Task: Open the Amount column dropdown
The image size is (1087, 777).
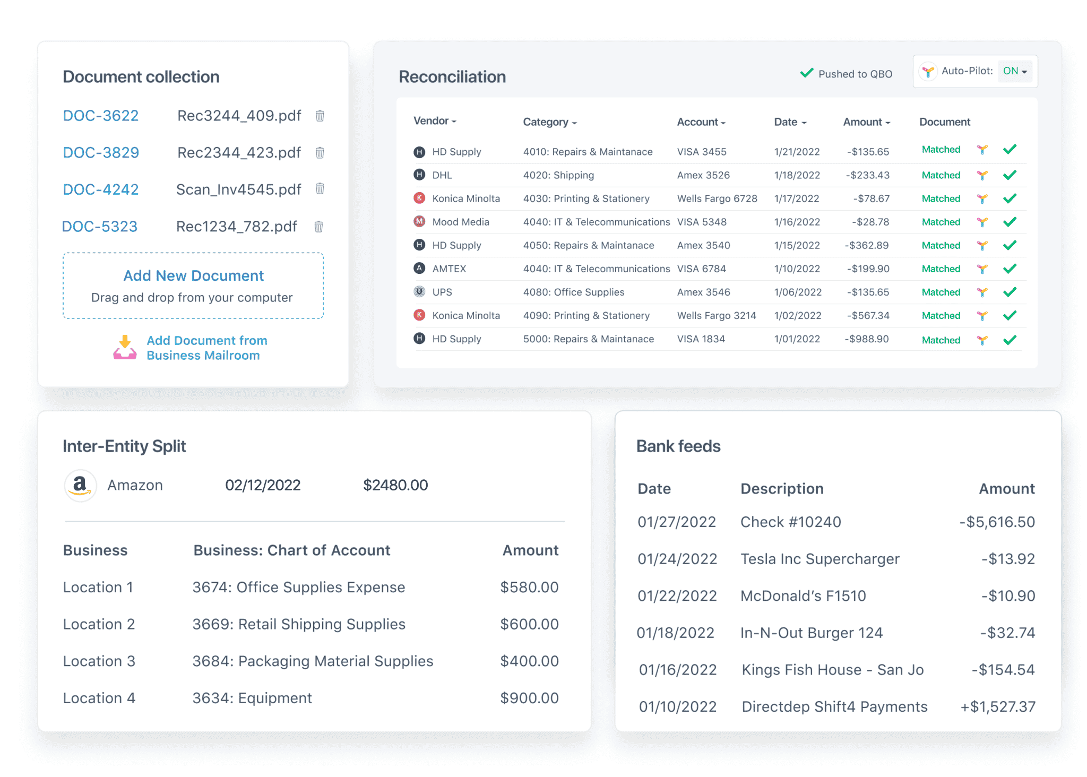Action: pos(867,122)
